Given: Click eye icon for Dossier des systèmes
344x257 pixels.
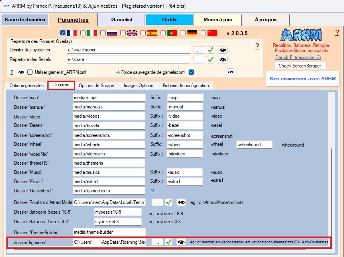Looking at the screenshot, I should (222, 50).
